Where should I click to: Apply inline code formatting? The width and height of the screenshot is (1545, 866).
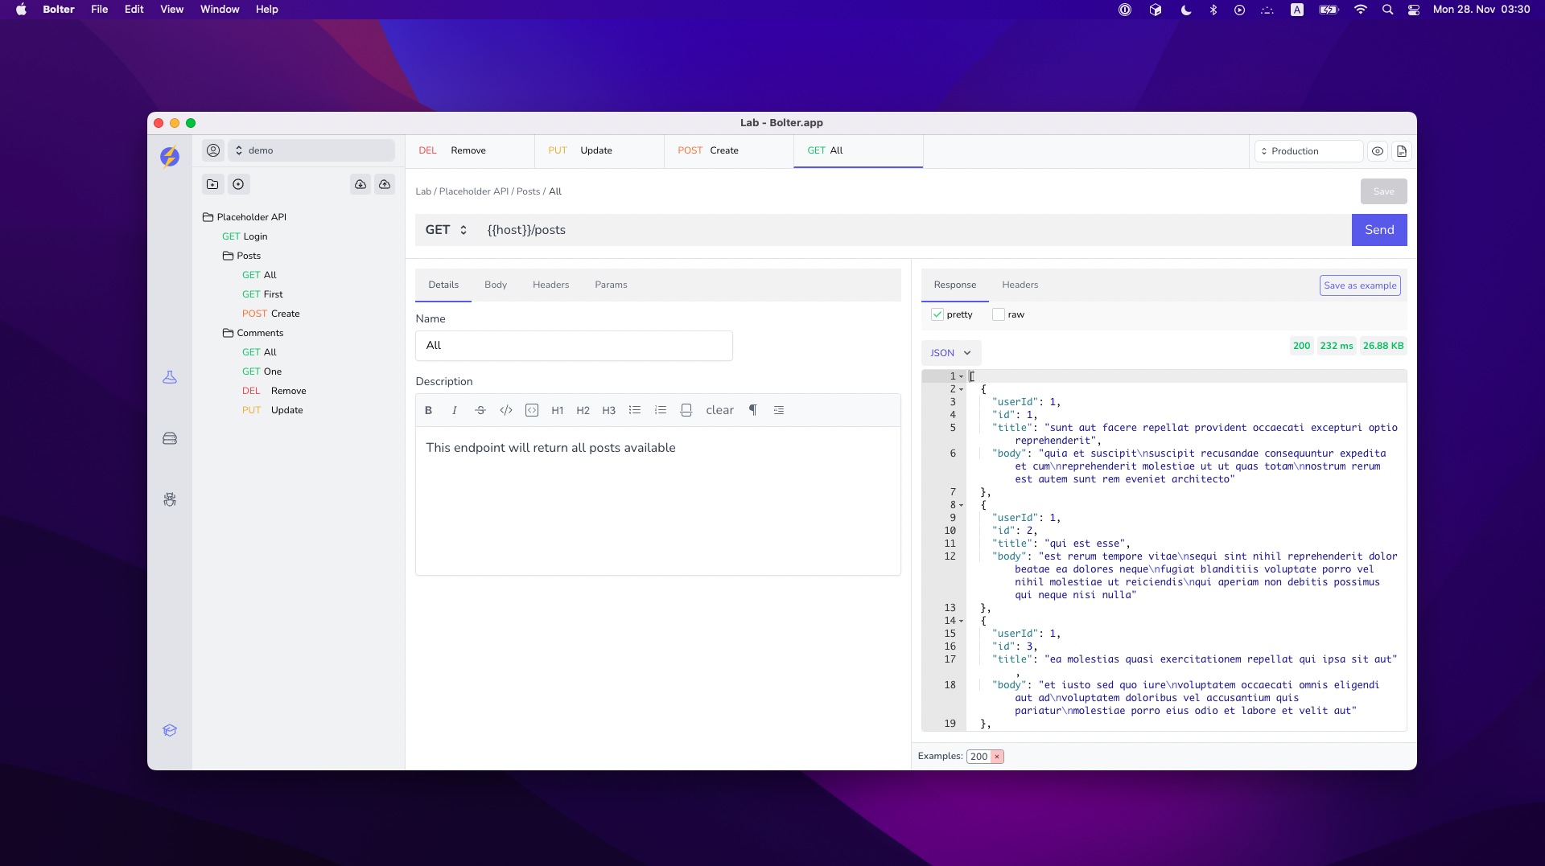506,410
